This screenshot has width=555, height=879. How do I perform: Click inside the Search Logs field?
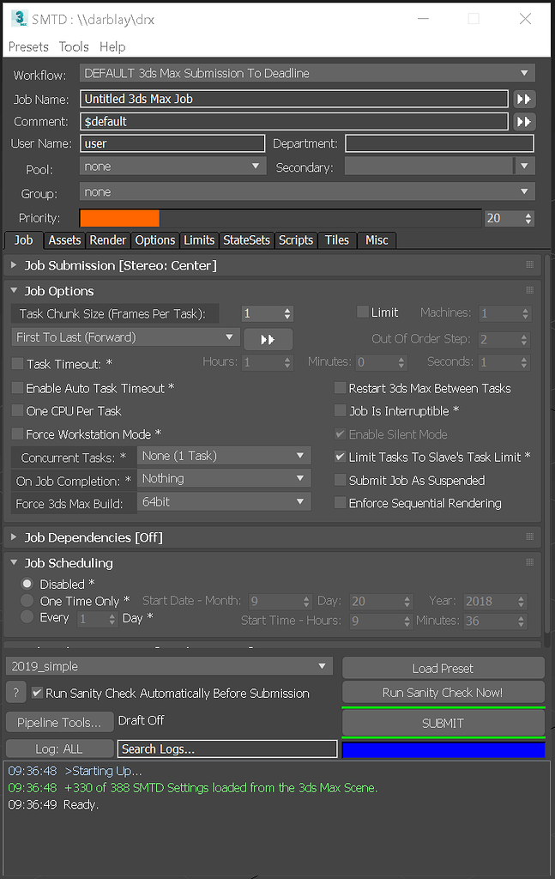(x=226, y=749)
